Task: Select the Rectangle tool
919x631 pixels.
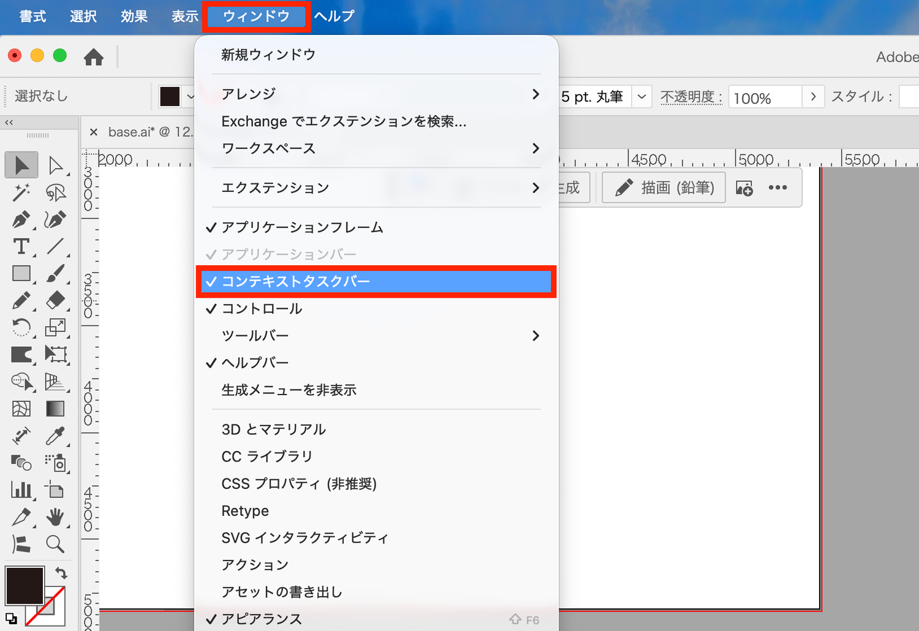Action: [x=21, y=273]
